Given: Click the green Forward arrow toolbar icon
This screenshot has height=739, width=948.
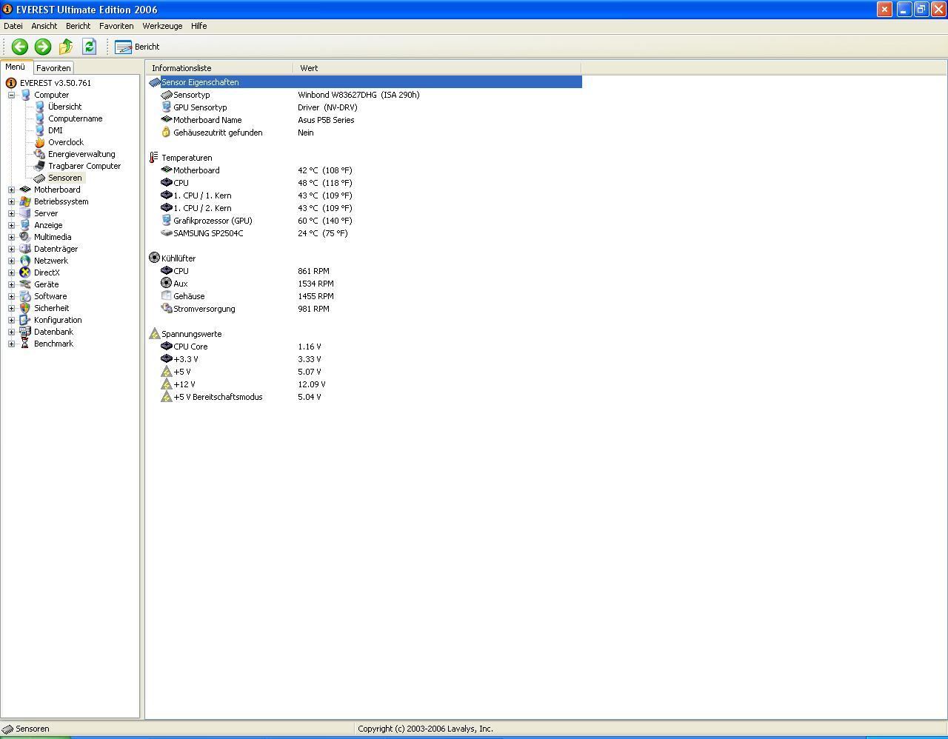Looking at the screenshot, I should click(x=43, y=47).
